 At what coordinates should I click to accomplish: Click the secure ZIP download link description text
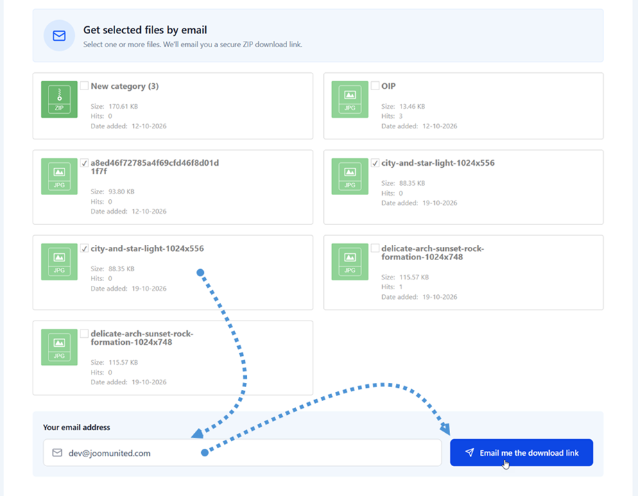(193, 44)
